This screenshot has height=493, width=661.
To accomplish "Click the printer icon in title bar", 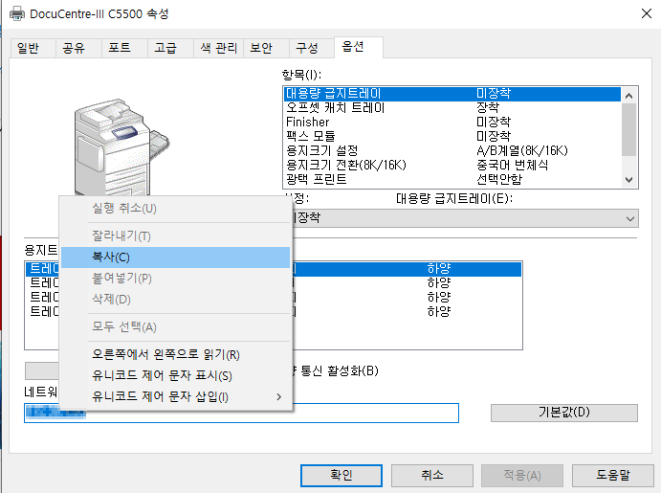I will [17, 14].
